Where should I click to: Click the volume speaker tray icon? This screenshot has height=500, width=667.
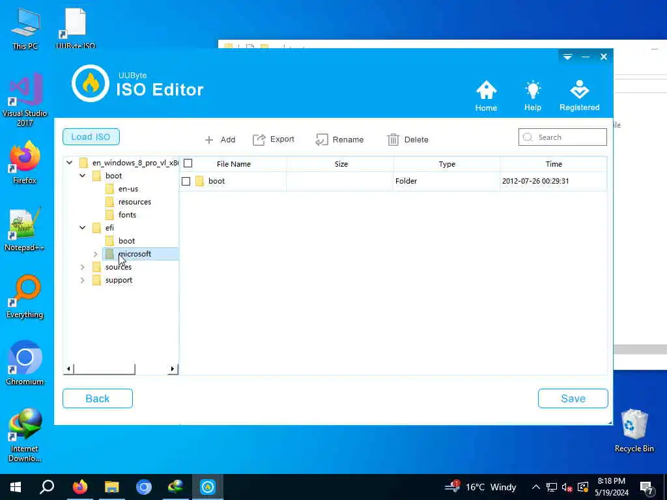(x=567, y=487)
